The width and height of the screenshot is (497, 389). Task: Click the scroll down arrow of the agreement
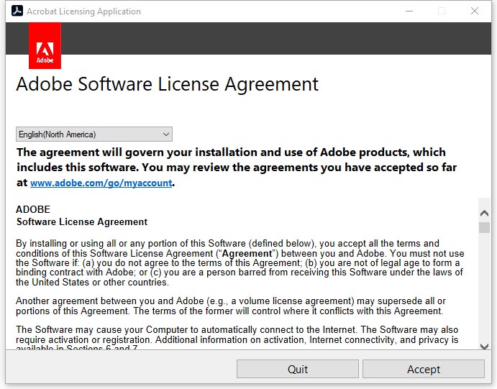(x=484, y=347)
